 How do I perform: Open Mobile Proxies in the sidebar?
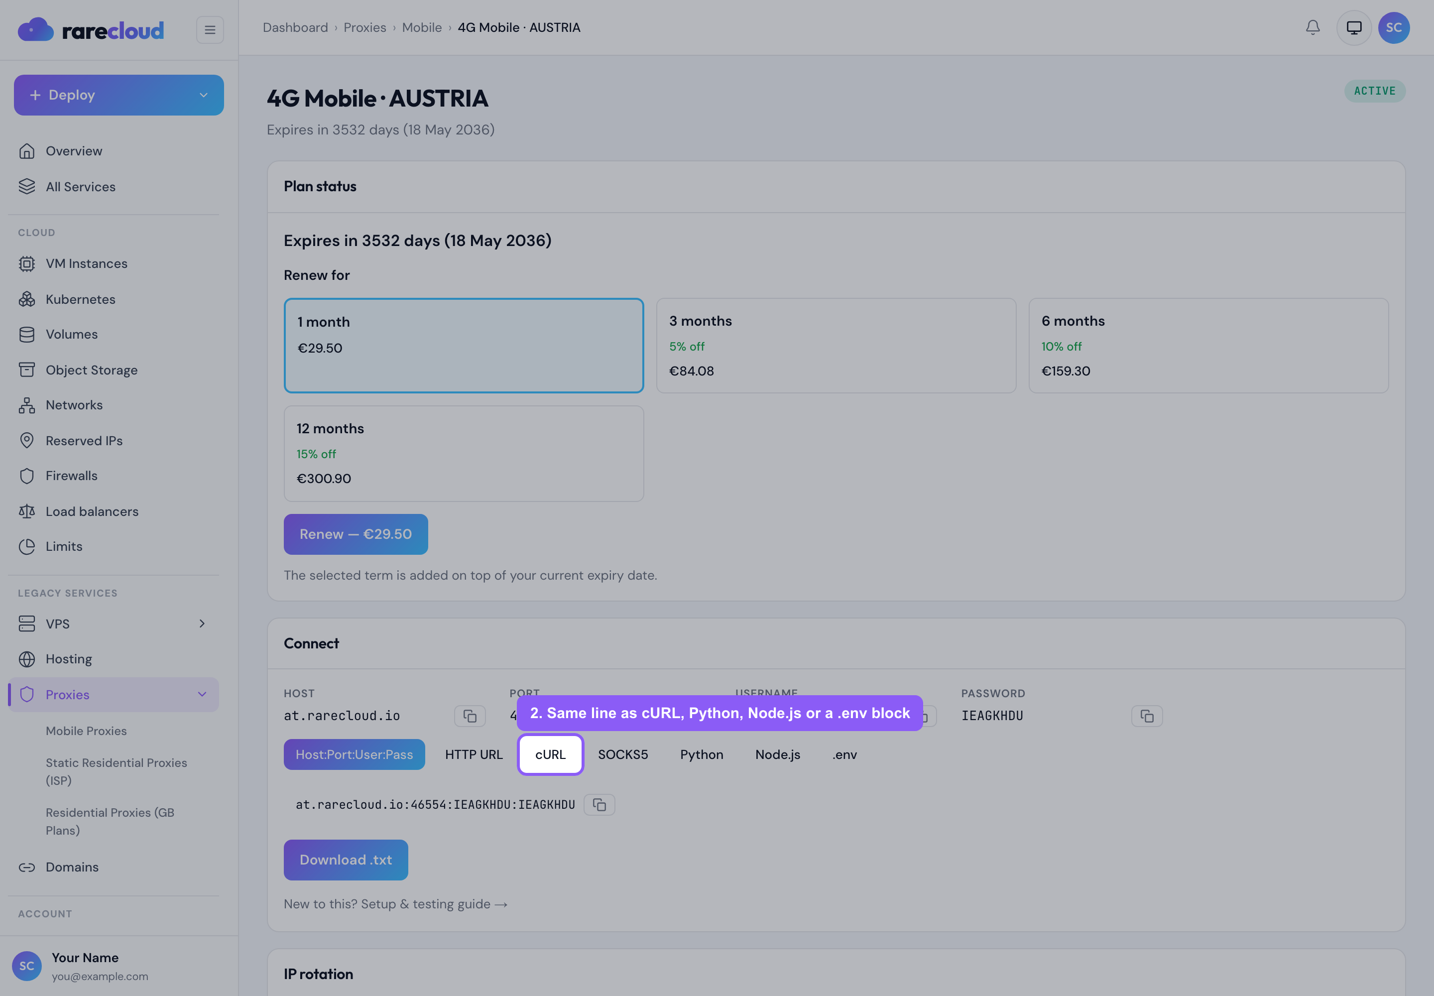[x=86, y=731]
